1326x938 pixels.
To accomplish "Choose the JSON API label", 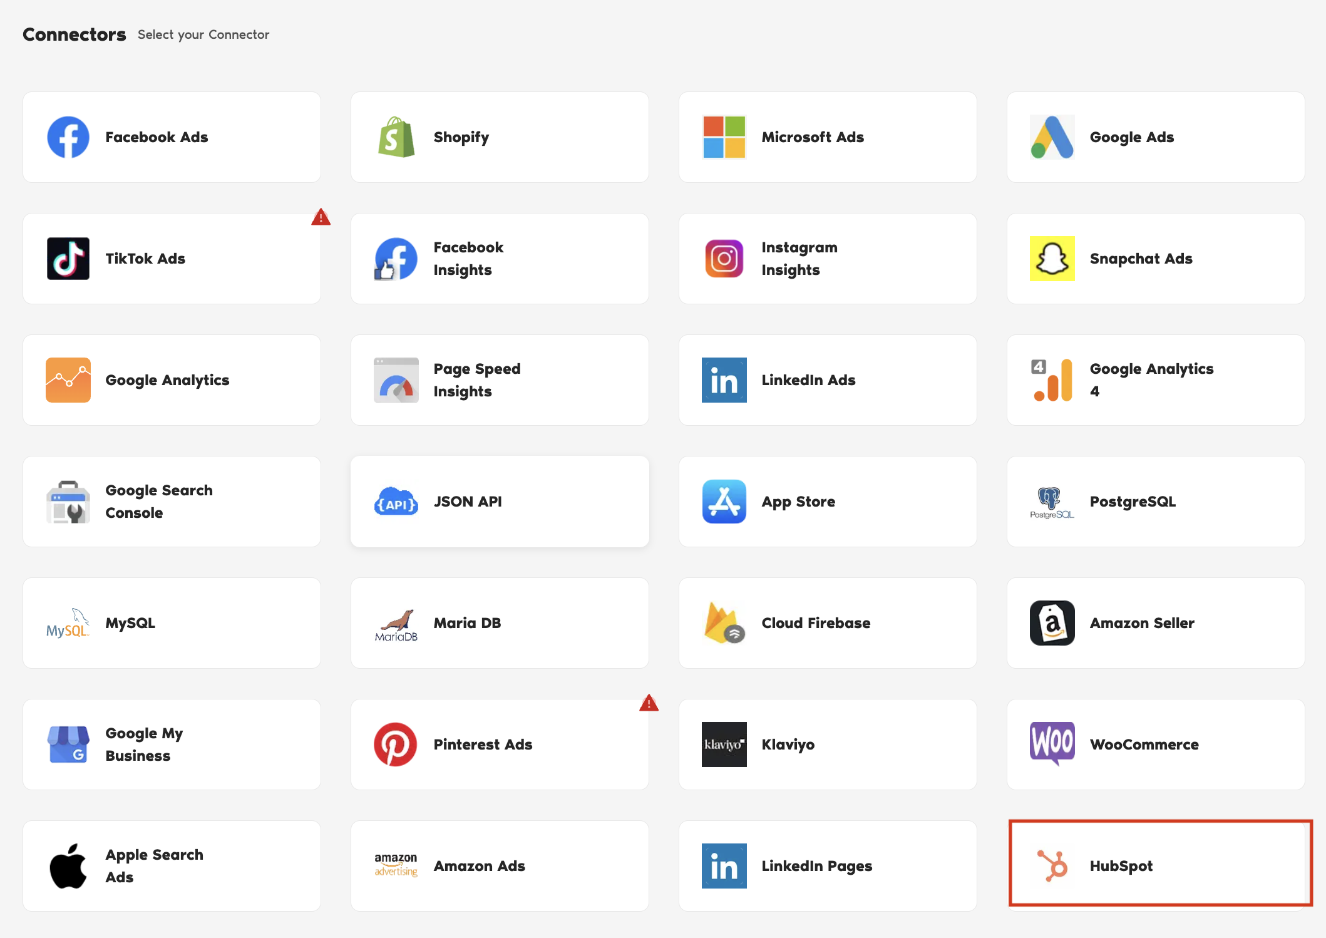I will (468, 502).
